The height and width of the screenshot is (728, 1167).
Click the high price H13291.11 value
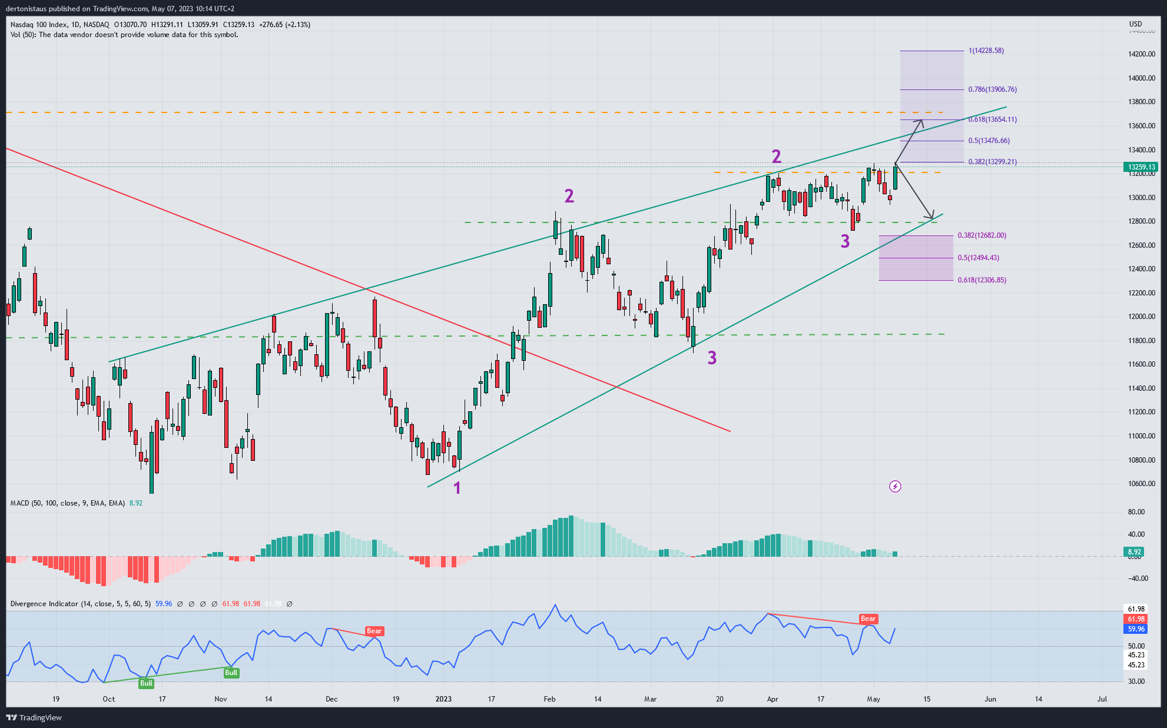click(x=167, y=25)
